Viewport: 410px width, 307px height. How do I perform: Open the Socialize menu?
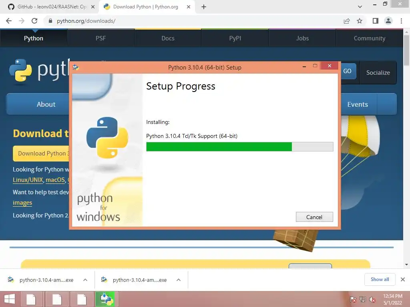click(378, 73)
